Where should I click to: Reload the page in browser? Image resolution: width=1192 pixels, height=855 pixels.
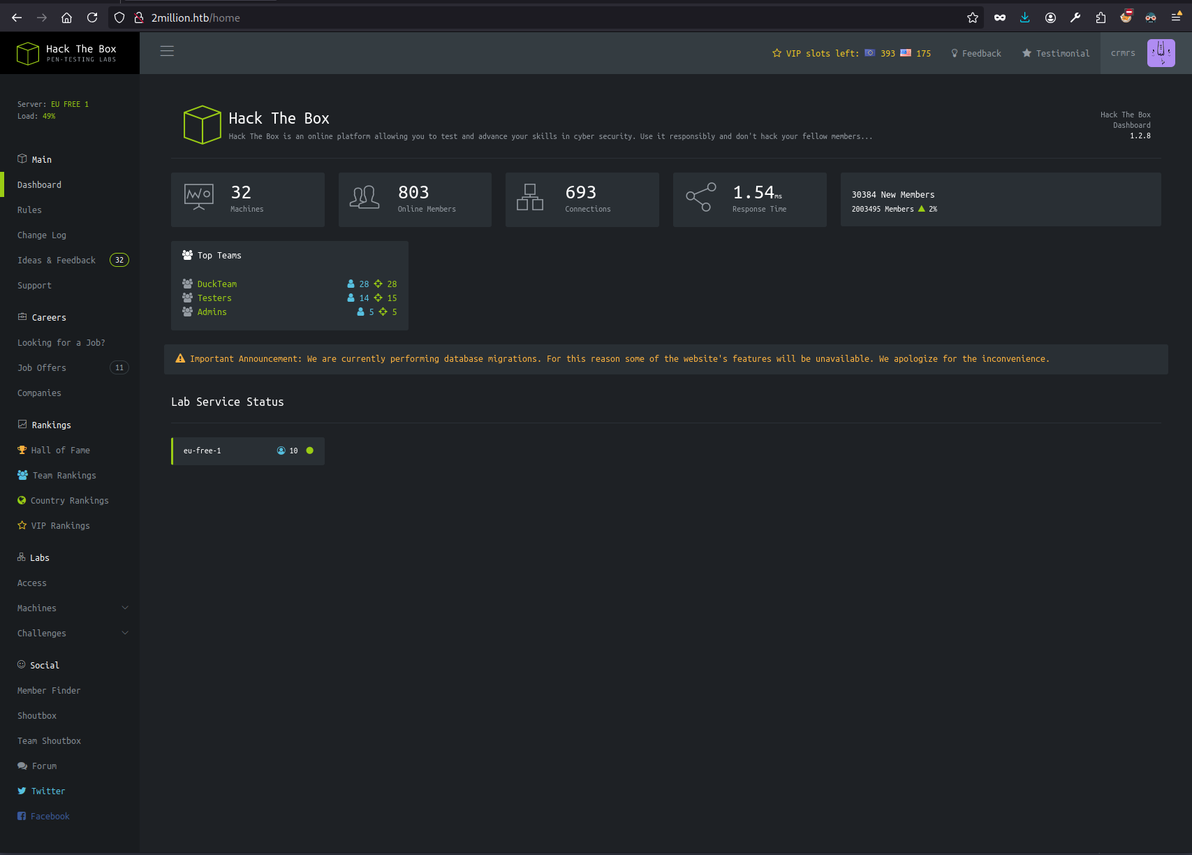click(92, 17)
